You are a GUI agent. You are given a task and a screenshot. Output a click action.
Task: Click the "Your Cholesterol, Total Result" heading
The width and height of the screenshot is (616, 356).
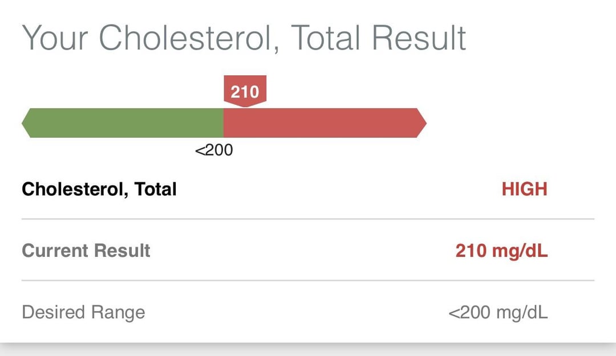[244, 39]
